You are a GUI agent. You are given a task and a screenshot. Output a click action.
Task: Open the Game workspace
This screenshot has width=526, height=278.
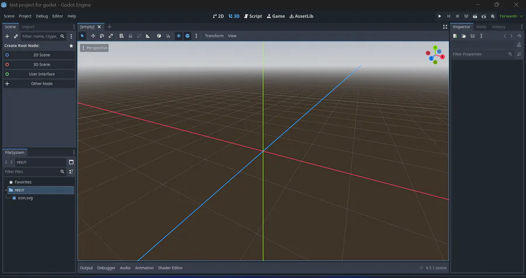click(x=276, y=16)
